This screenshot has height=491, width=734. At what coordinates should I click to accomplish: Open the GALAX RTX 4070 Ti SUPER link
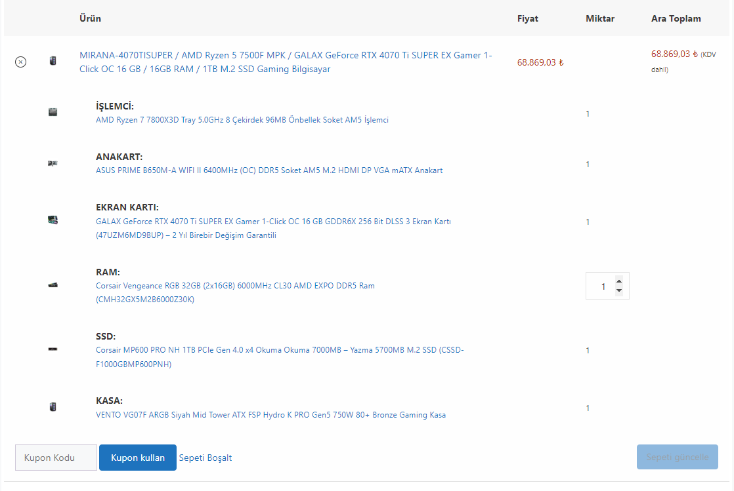[x=273, y=222]
